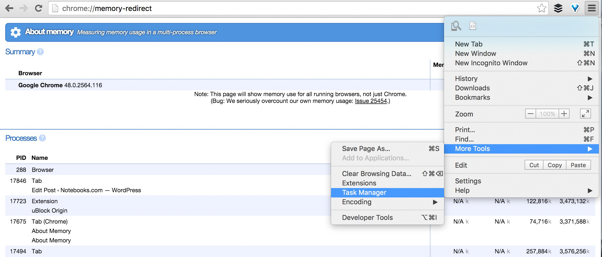Click the 100% zoom level value
The width and height of the screenshot is (602, 257).
click(547, 114)
